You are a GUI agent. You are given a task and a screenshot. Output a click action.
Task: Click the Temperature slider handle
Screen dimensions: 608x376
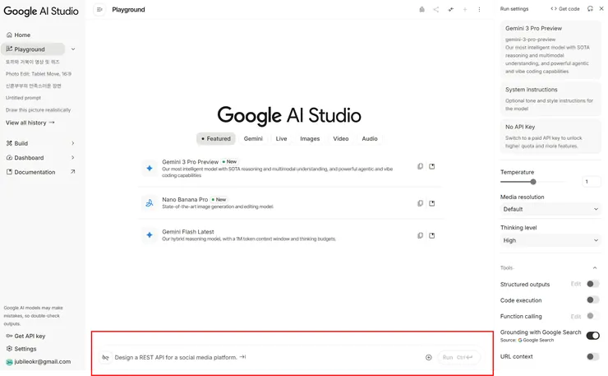[533, 182]
